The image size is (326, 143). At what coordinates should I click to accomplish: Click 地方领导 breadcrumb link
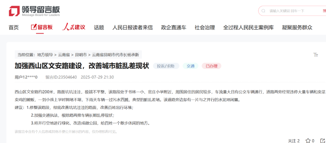tap(45, 55)
